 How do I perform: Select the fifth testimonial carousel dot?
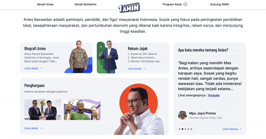click(192, 129)
